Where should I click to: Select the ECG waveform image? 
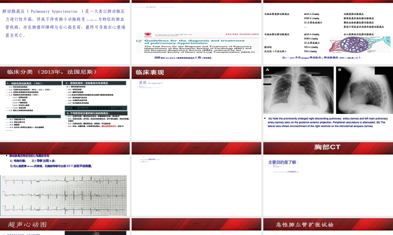coord(64,194)
